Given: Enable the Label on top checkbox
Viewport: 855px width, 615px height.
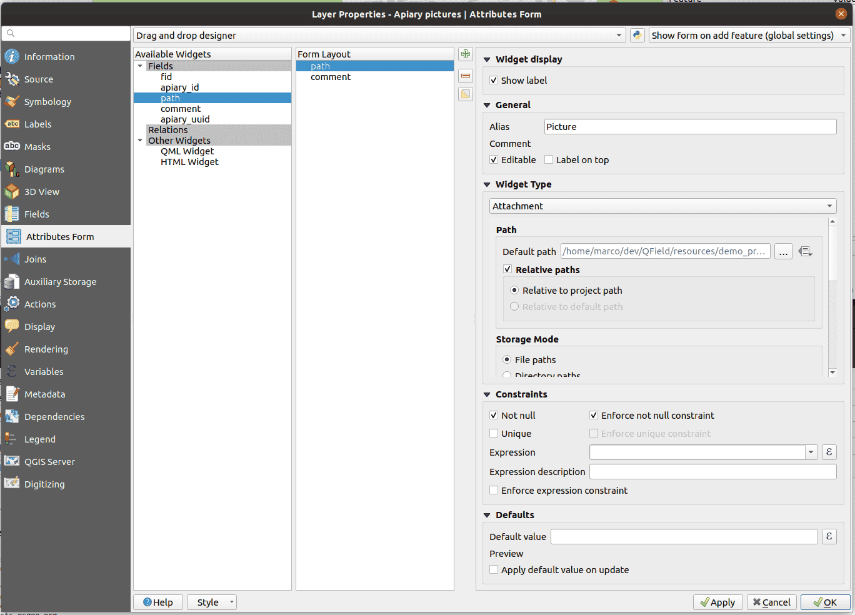Looking at the screenshot, I should [549, 160].
